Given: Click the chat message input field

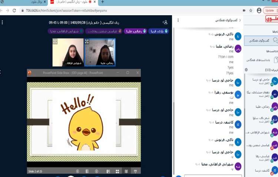Looking at the screenshot, I should coord(213,176).
